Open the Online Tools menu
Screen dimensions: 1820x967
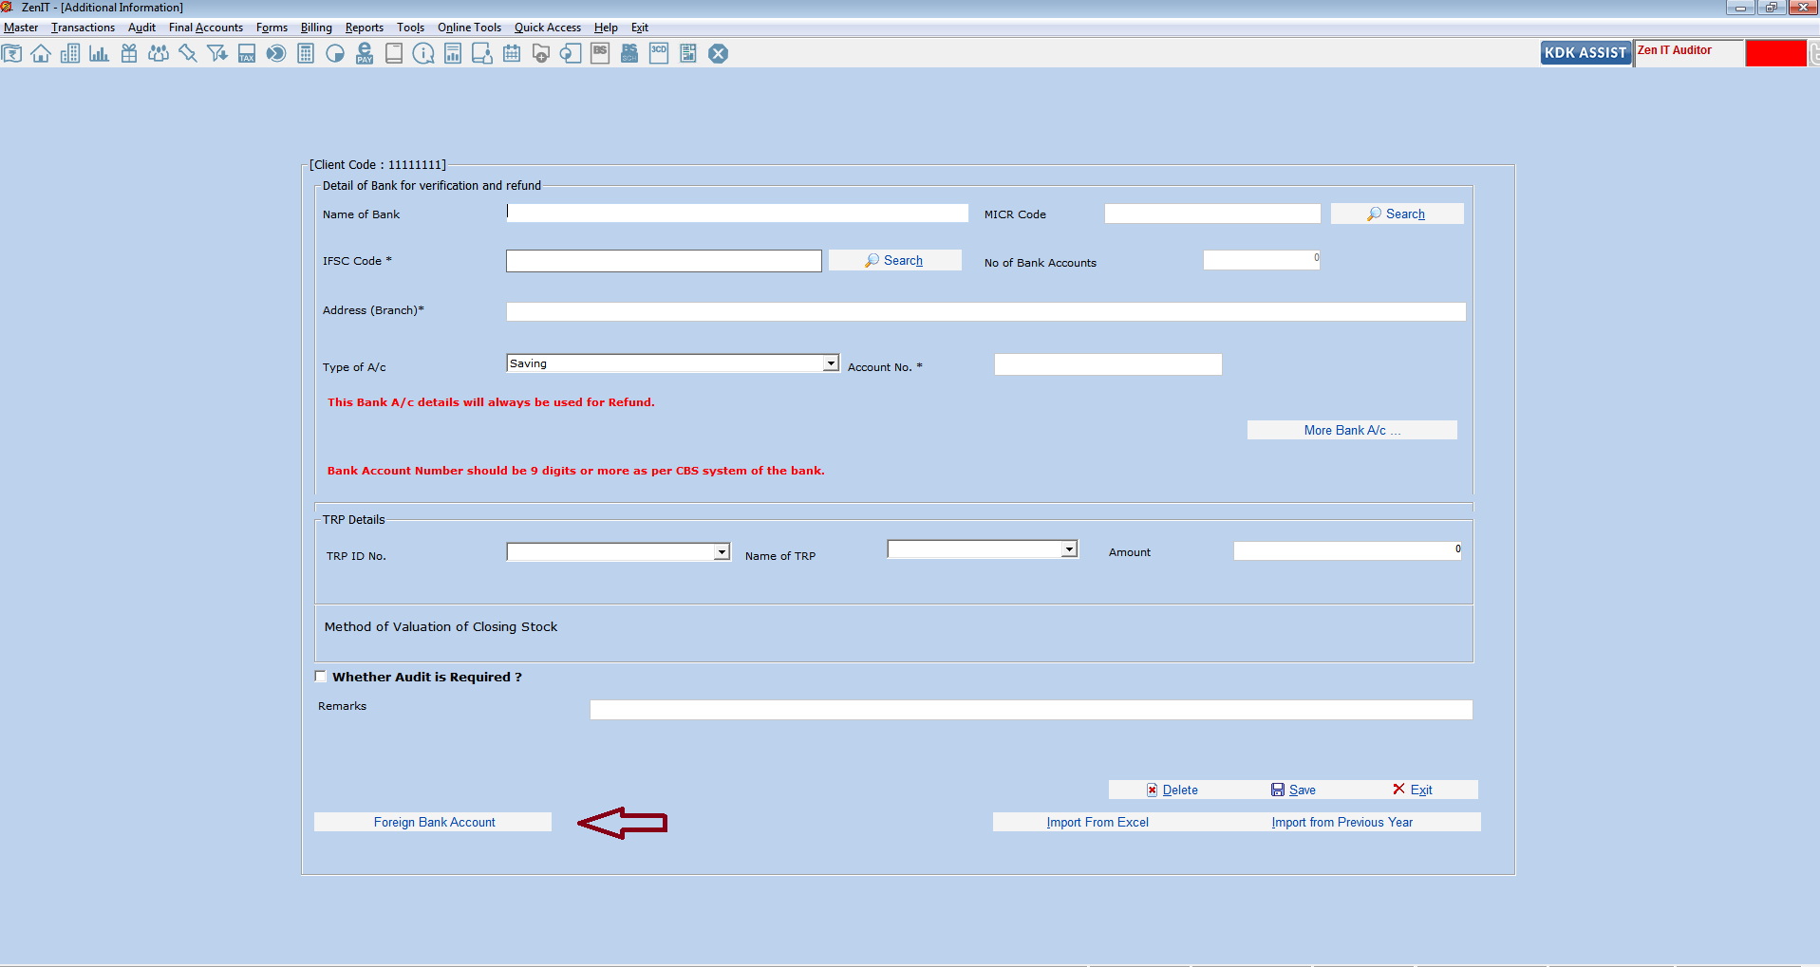point(469,28)
